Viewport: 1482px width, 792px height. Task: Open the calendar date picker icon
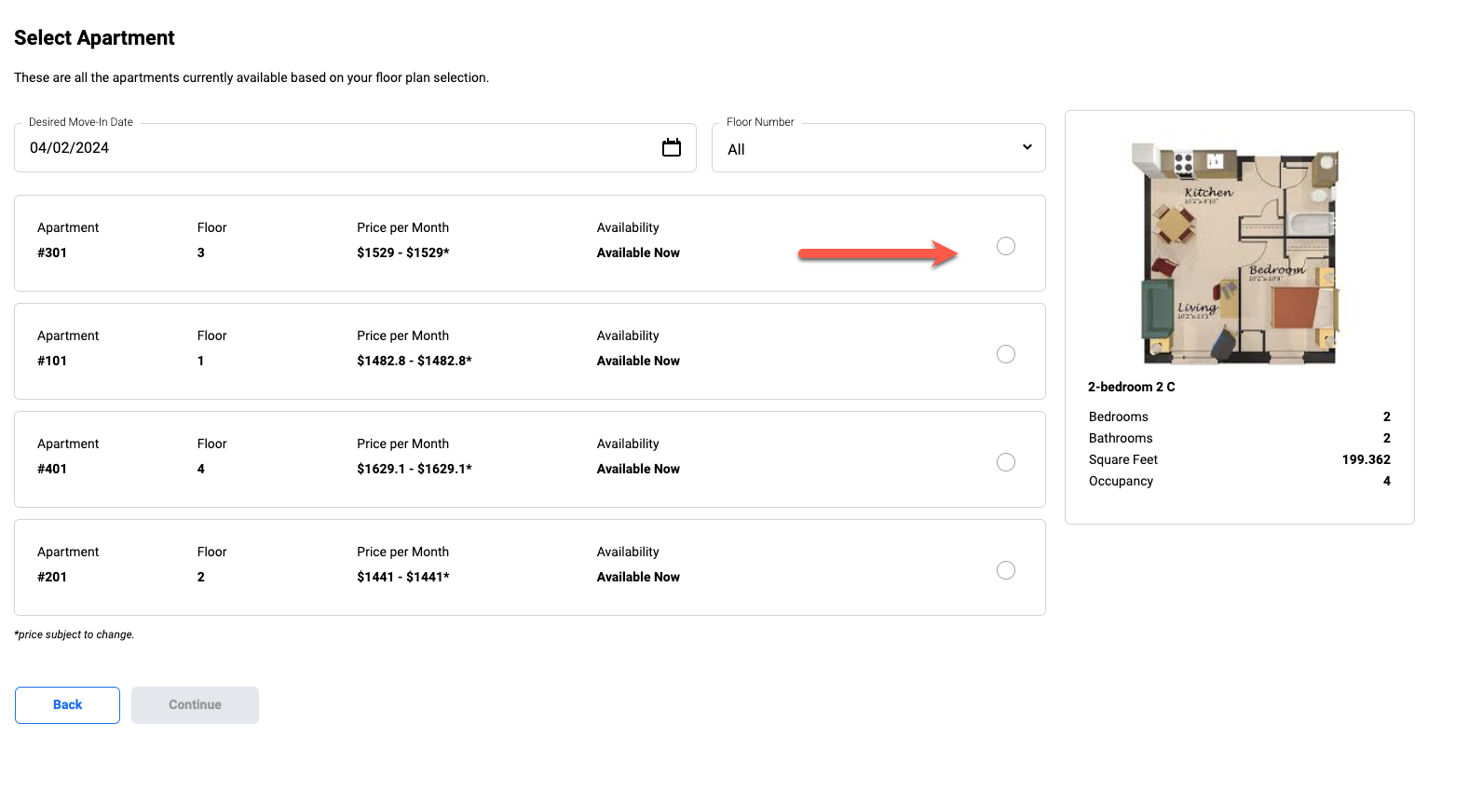coord(672,147)
